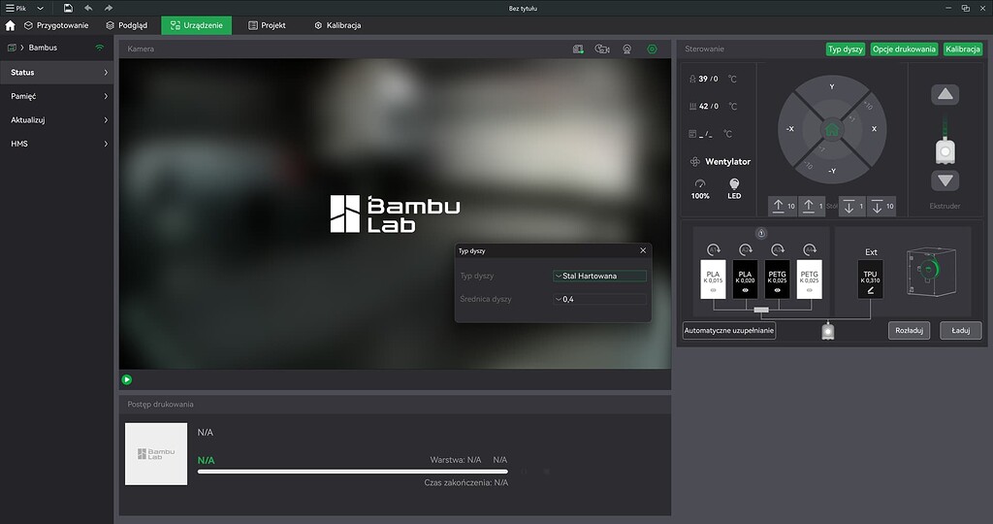This screenshot has height=524, width=993.
Task: Select black PLA K 0,020 filament slot
Action: [746, 278]
